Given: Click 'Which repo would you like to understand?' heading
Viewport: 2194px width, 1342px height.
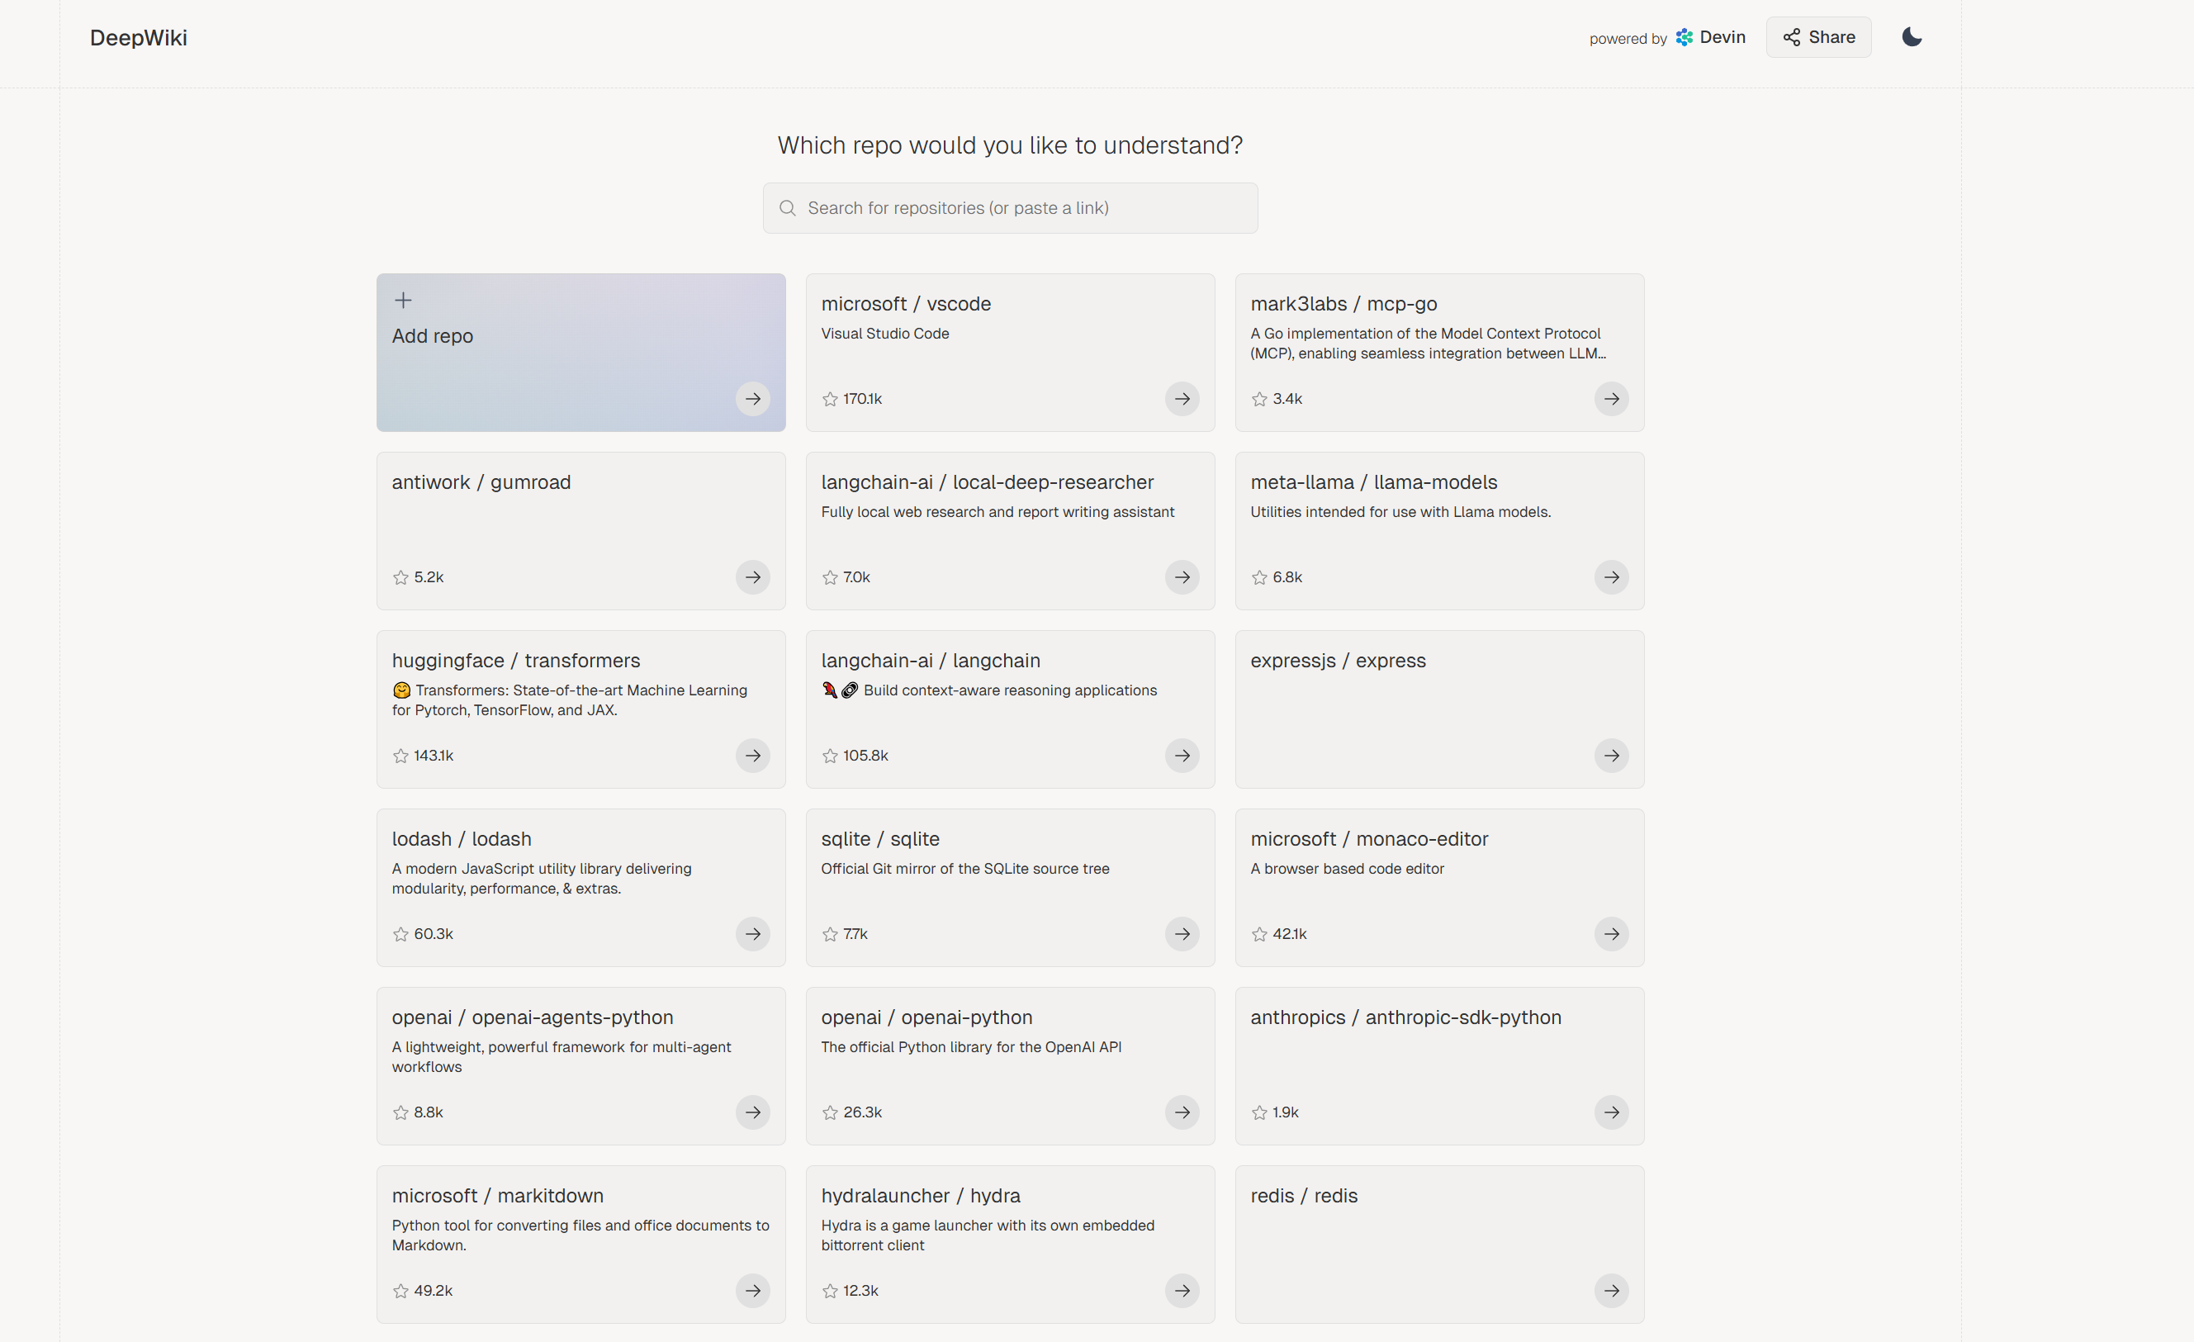Looking at the screenshot, I should pos(1010,145).
